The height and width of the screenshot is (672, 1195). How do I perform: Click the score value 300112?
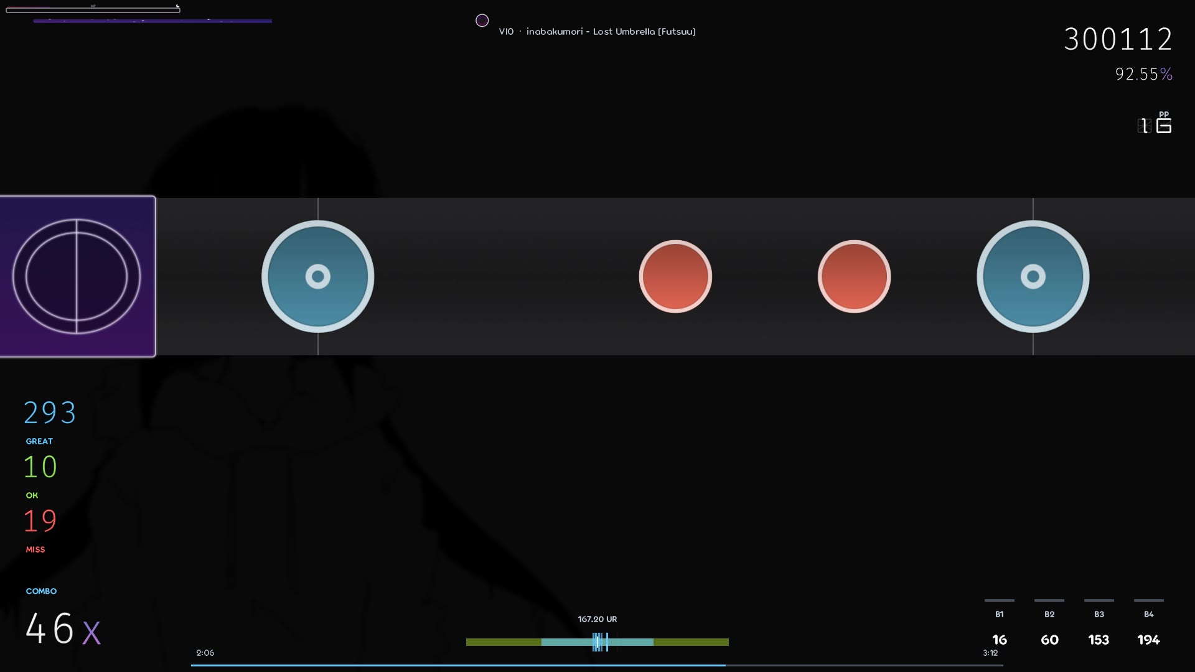click(1118, 39)
